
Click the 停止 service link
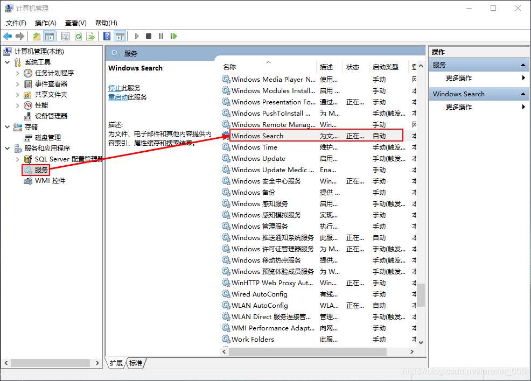(x=115, y=88)
